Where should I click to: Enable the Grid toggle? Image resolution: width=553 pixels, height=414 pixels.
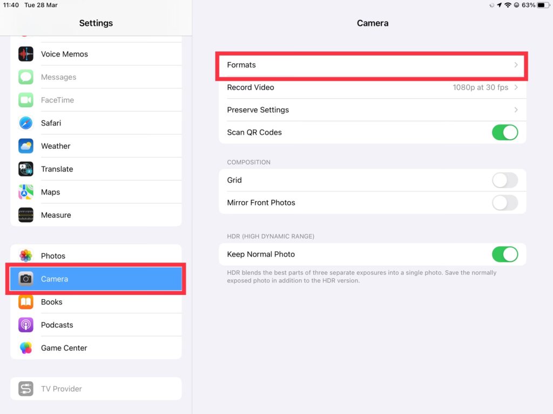pos(504,180)
